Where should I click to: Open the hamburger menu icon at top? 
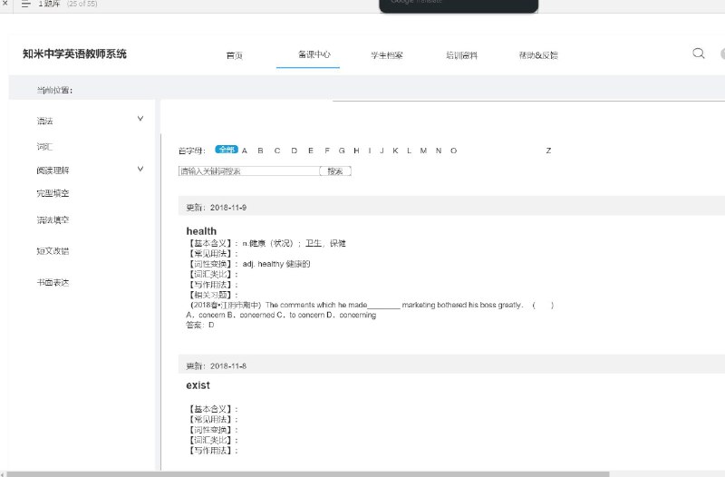click(x=26, y=5)
